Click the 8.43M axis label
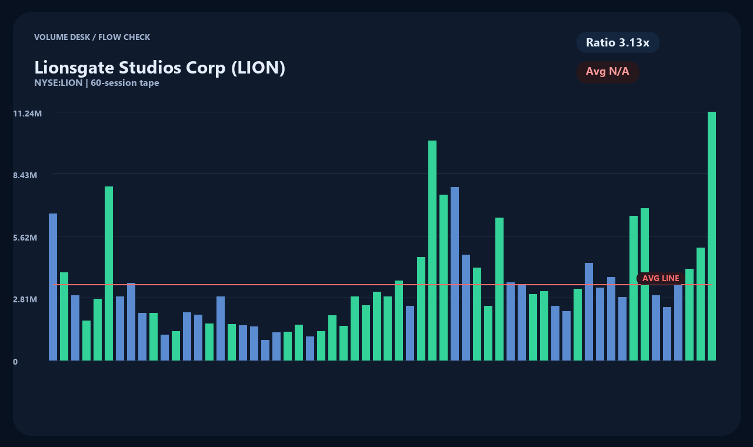This screenshot has height=447, width=753. click(25, 175)
